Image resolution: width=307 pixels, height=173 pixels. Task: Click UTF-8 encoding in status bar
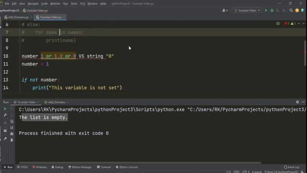pyautogui.click(x=246, y=172)
